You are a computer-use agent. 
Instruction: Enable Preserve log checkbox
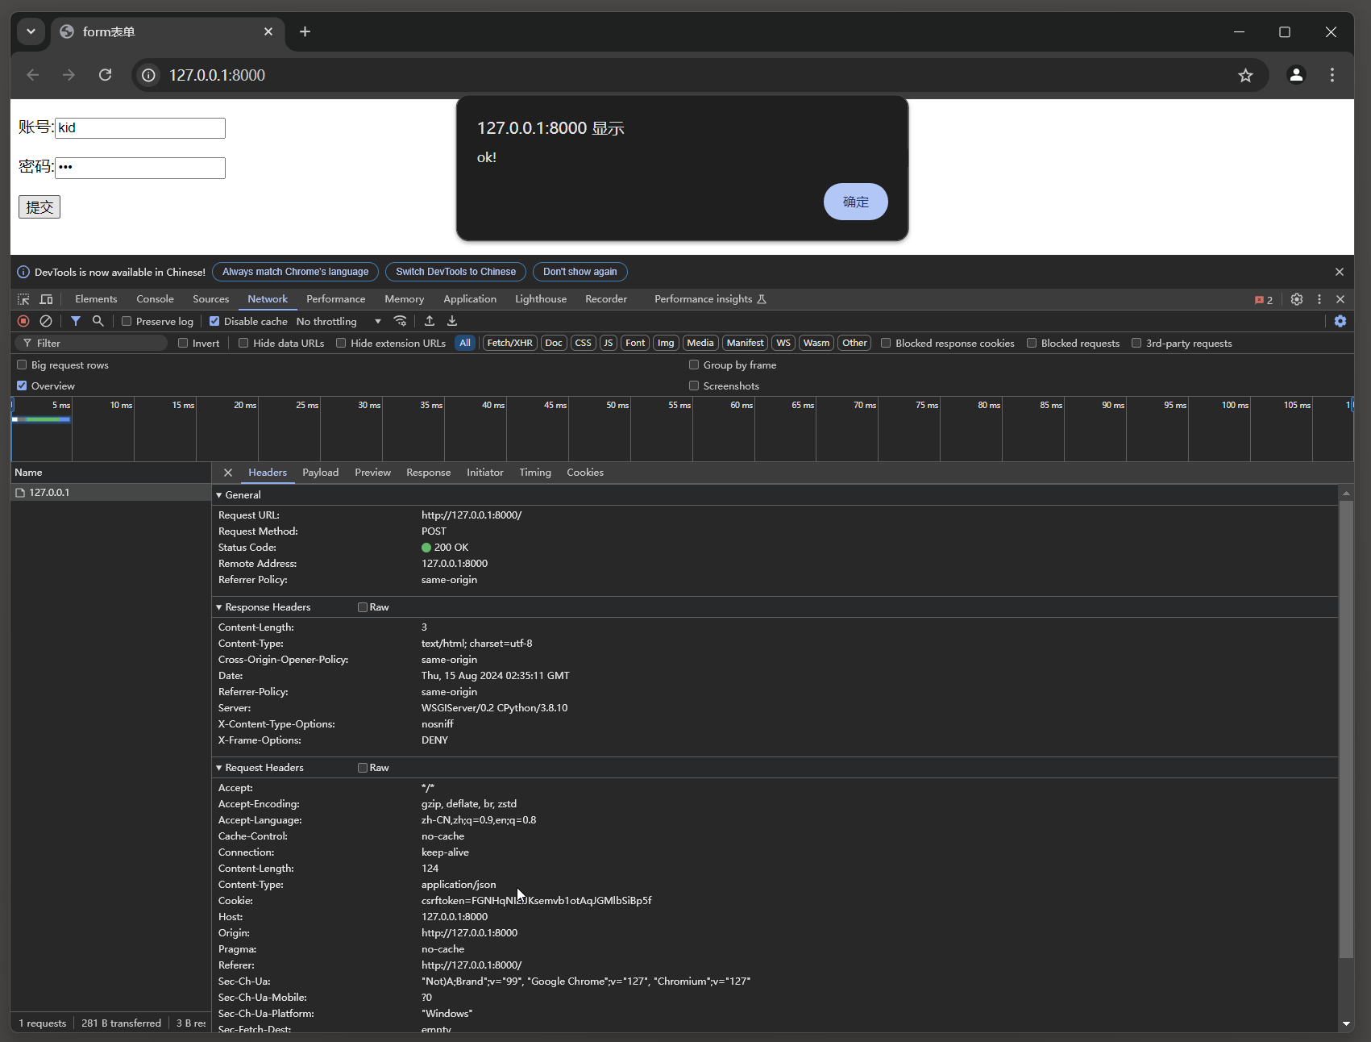[127, 321]
